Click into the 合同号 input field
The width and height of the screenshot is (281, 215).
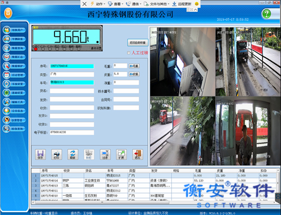point(126,99)
